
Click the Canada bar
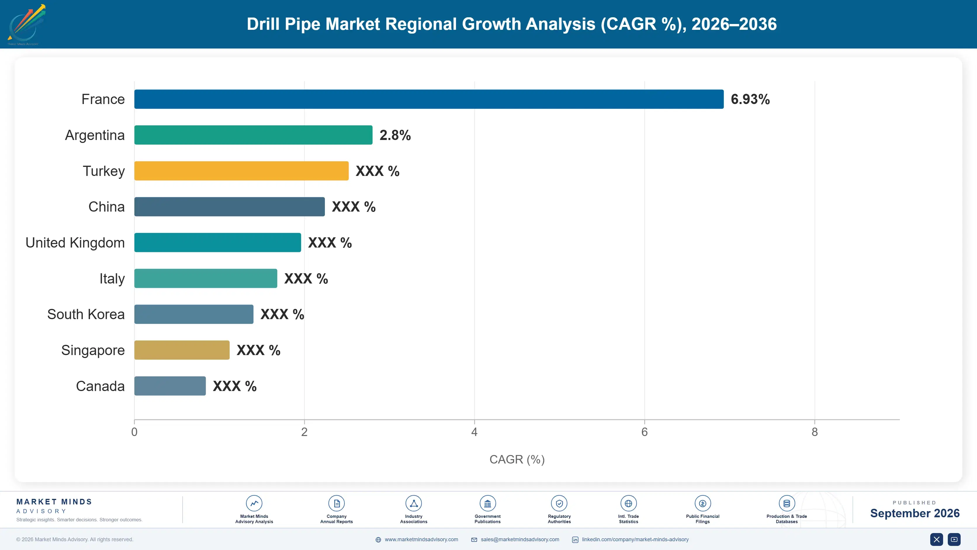click(x=170, y=386)
